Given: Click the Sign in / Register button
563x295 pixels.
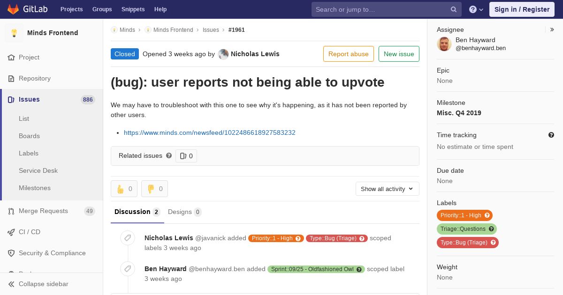Looking at the screenshot, I should click(522, 9).
